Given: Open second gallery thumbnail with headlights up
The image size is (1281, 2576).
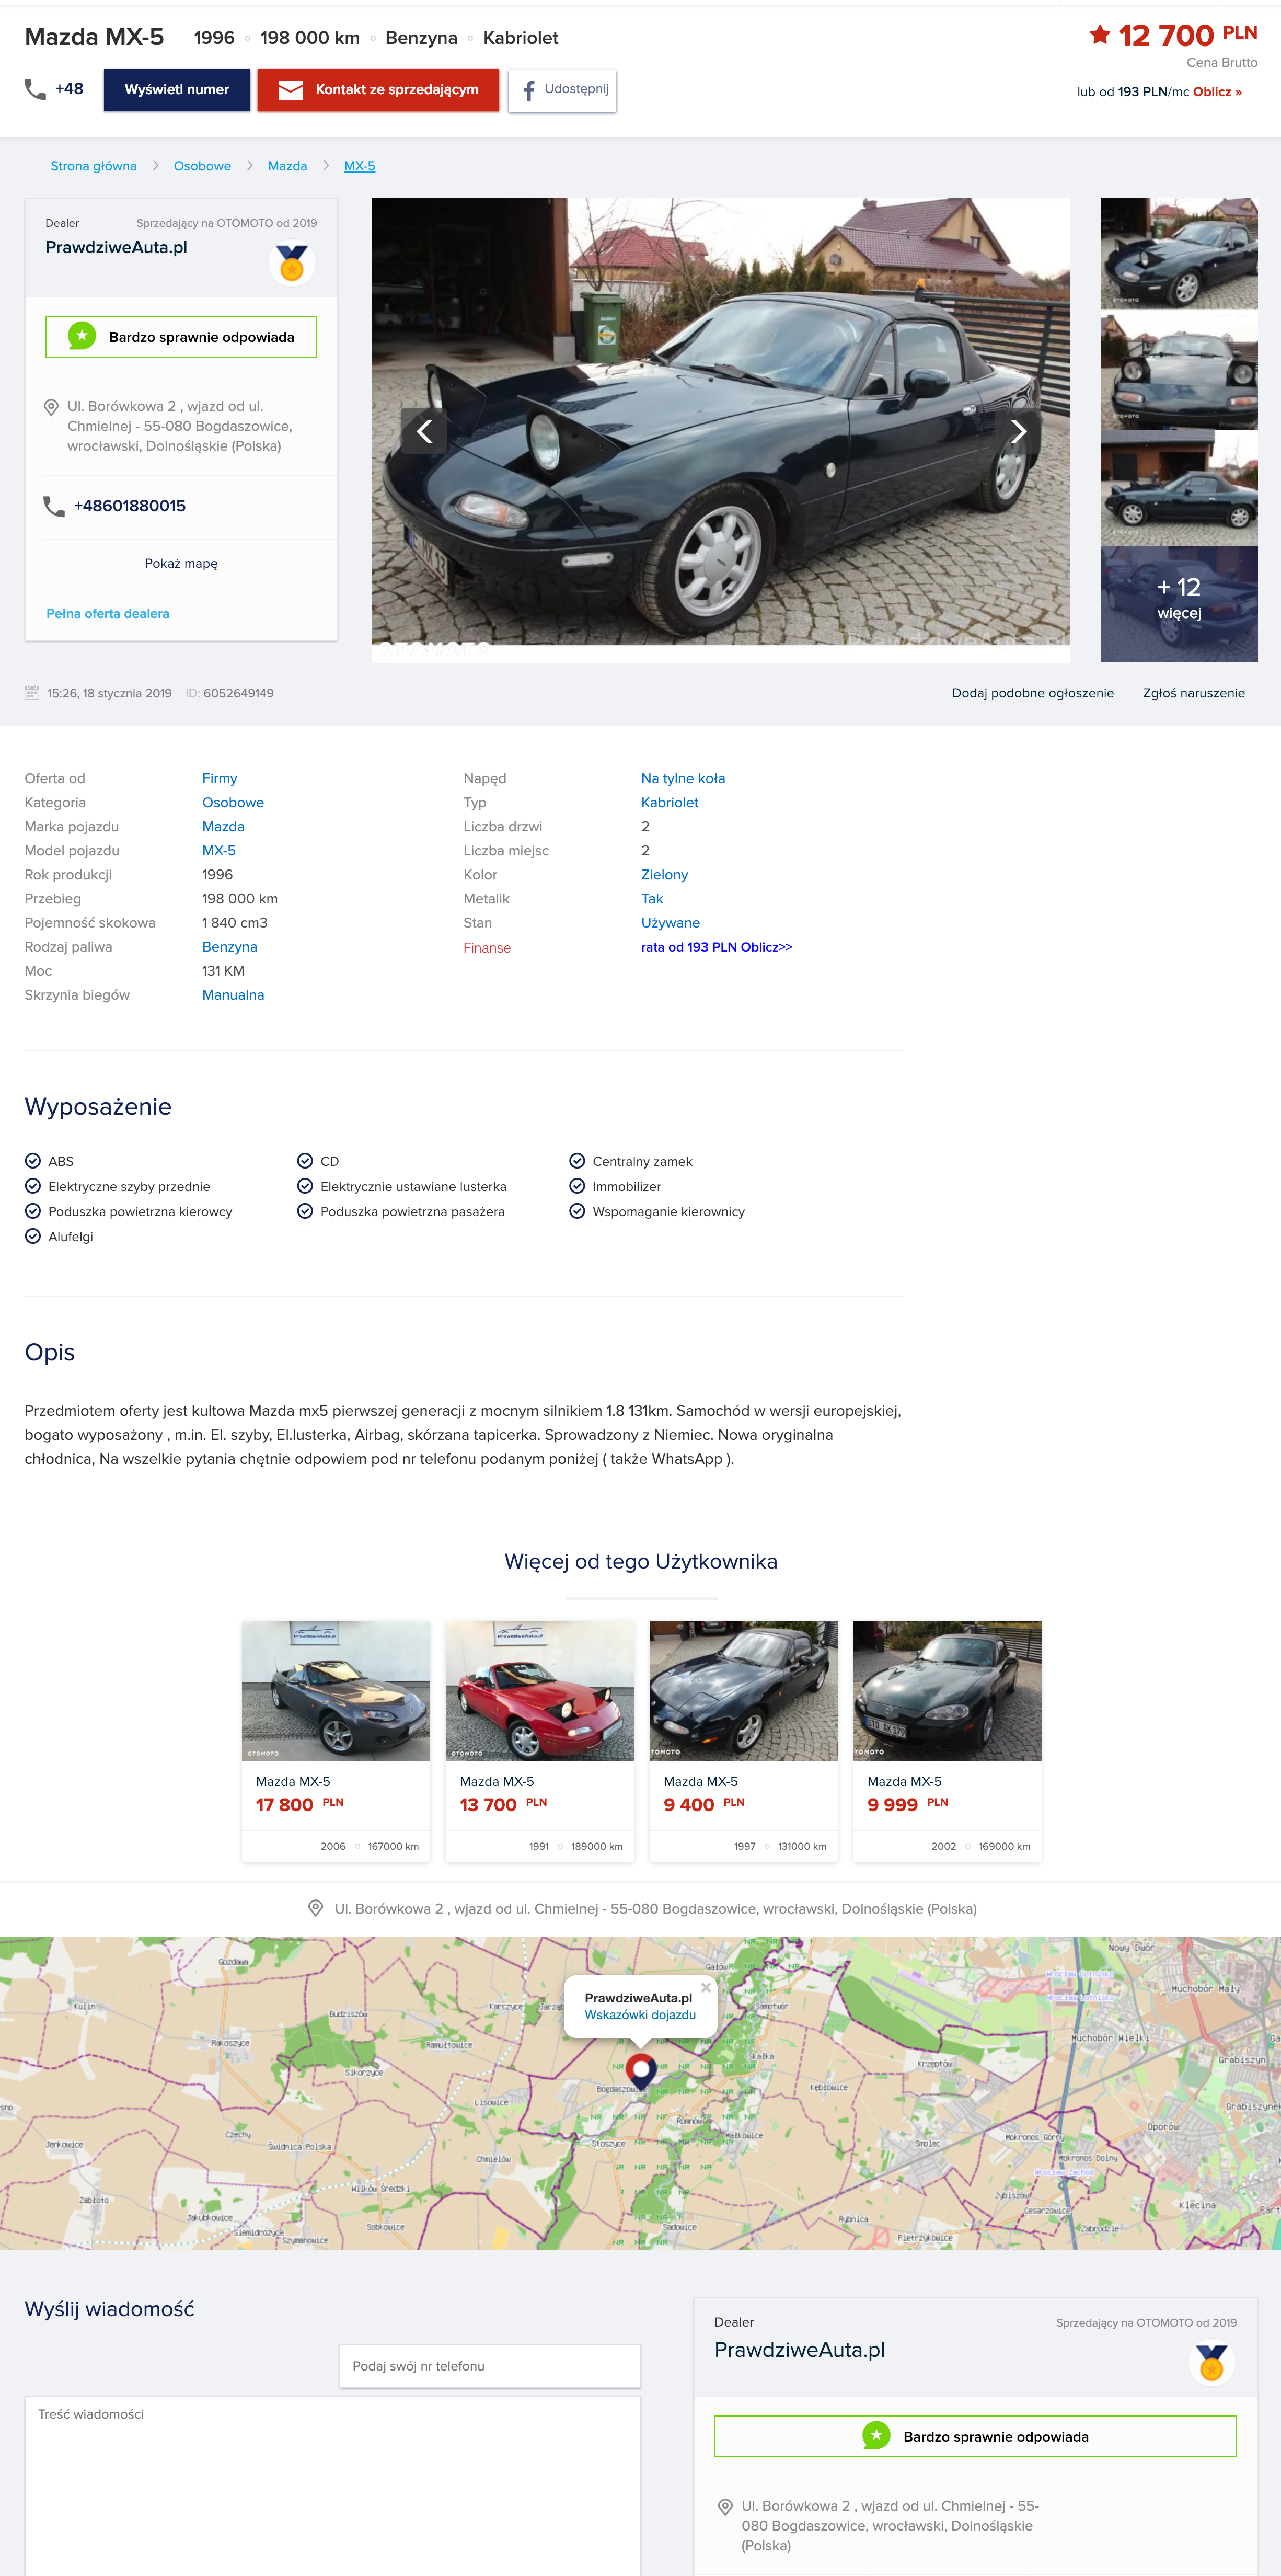Looking at the screenshot, I should (x=1179, y=371).
